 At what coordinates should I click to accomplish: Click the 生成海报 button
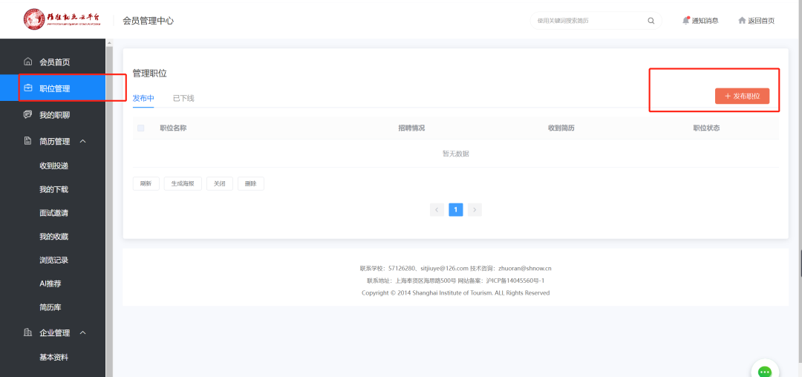point(183,184)
